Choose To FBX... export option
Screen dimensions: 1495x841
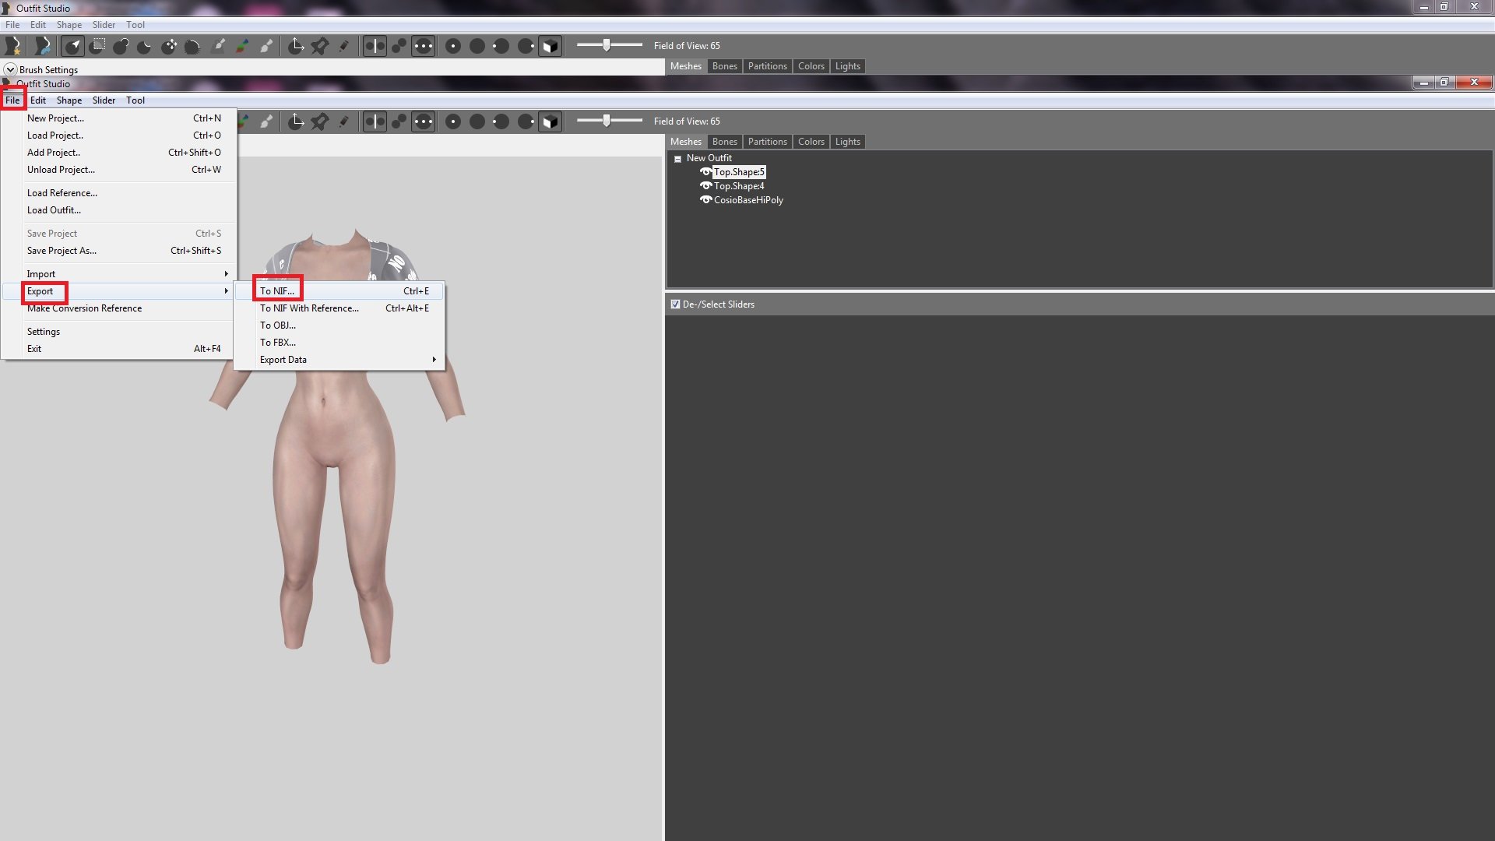[x=339, y=343]
